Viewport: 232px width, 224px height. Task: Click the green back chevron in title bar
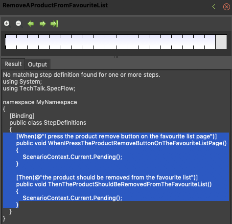point(214,7)
